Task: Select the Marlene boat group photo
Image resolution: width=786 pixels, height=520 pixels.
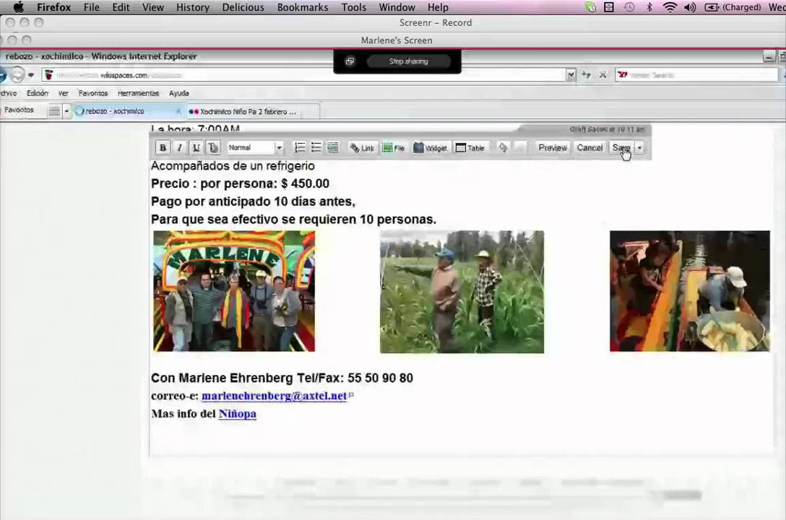Action: [234, 291]
